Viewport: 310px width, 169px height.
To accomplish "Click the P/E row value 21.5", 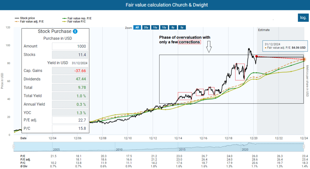I will 53,156.
